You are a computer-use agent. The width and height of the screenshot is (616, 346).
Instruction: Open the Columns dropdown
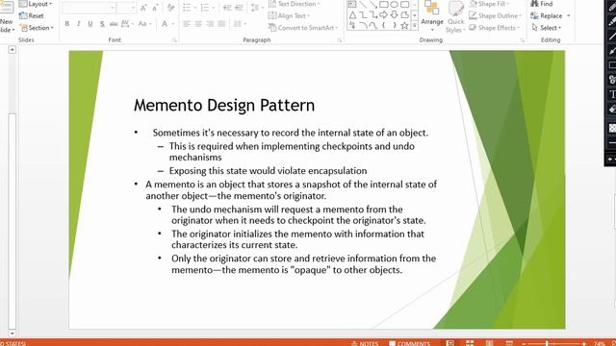[240, 24]
